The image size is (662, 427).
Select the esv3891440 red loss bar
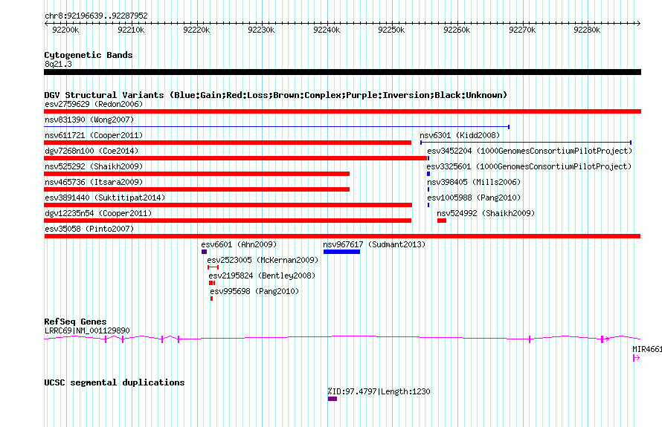228,205
